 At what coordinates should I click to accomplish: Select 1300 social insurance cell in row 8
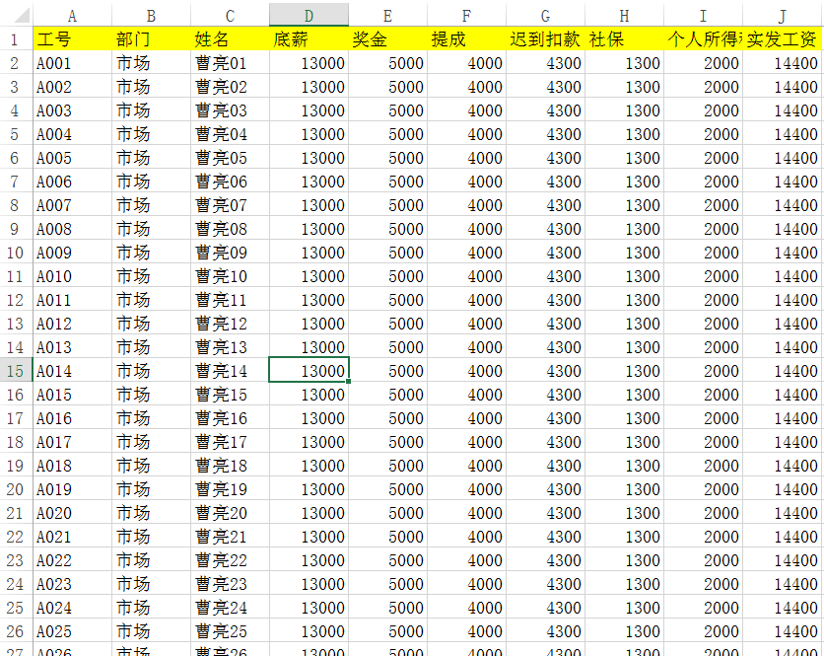[624, 205]
